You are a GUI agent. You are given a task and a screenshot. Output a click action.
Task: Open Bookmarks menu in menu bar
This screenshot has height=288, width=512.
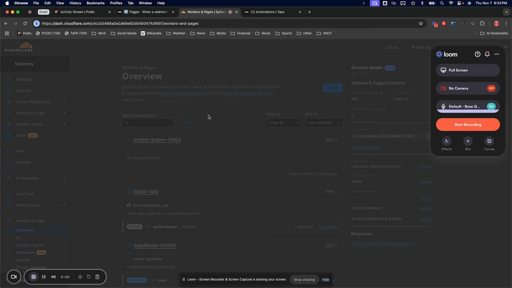[x=95, y=3]
